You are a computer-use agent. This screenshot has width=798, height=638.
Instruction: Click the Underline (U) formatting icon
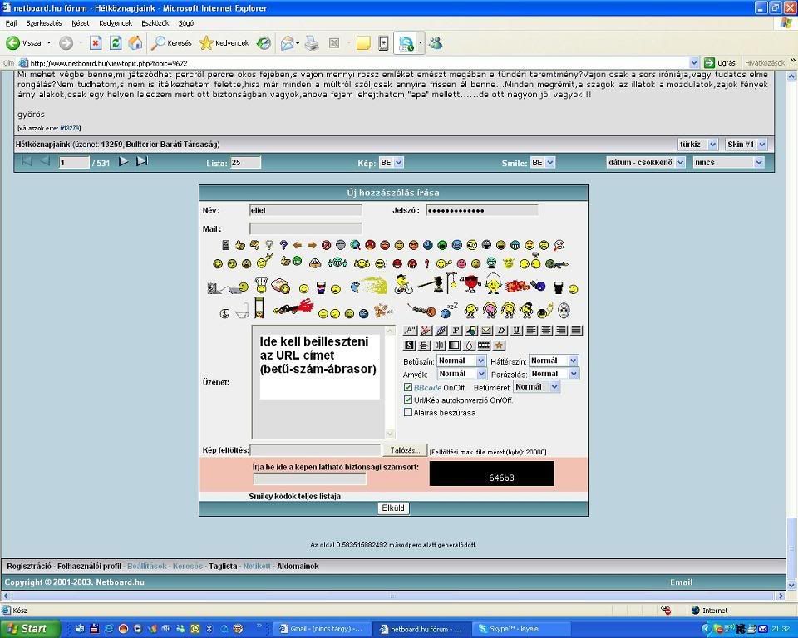(x=516, y=331)
